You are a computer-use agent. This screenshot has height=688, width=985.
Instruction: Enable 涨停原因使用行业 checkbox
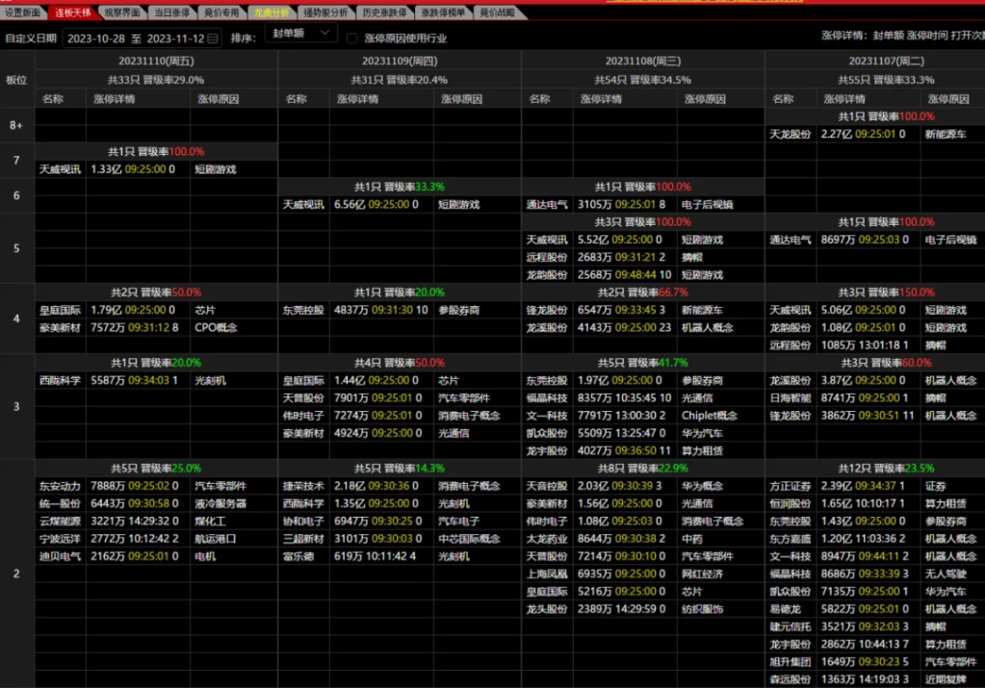coord(352,38)
